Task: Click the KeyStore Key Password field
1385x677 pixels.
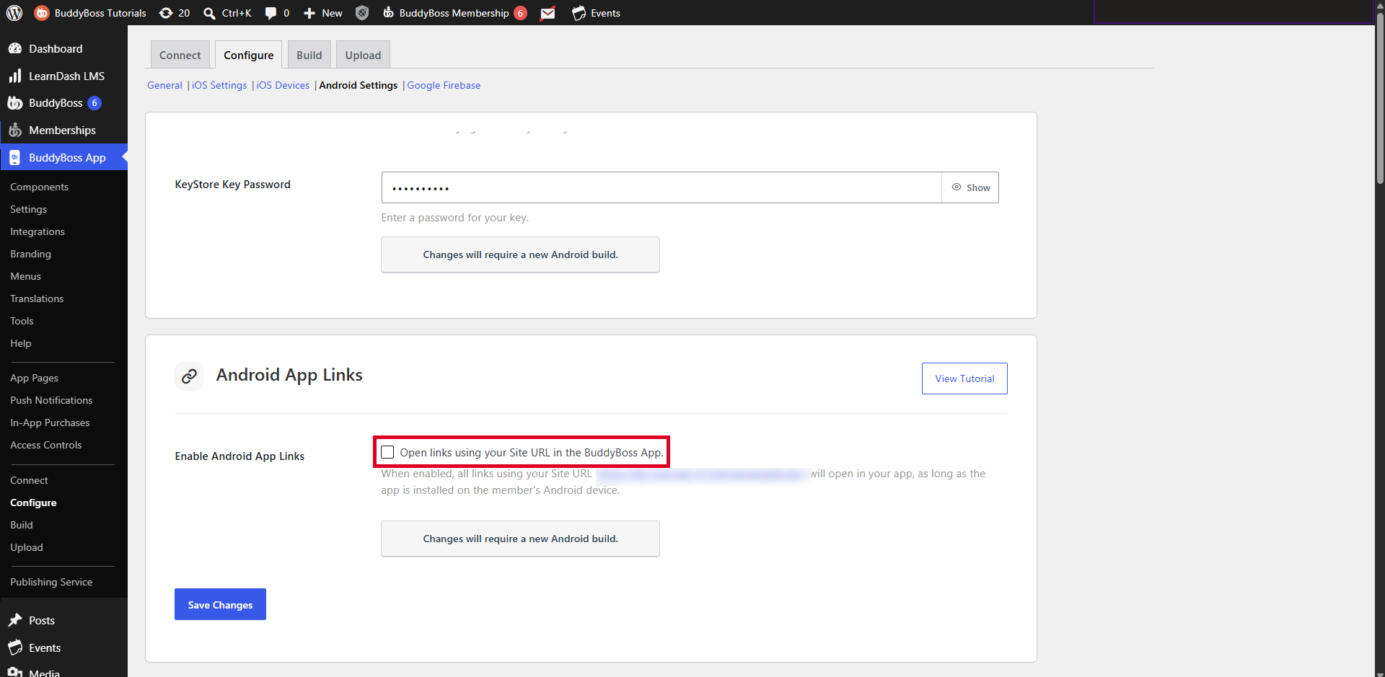Action: click(x=661, y=187)
